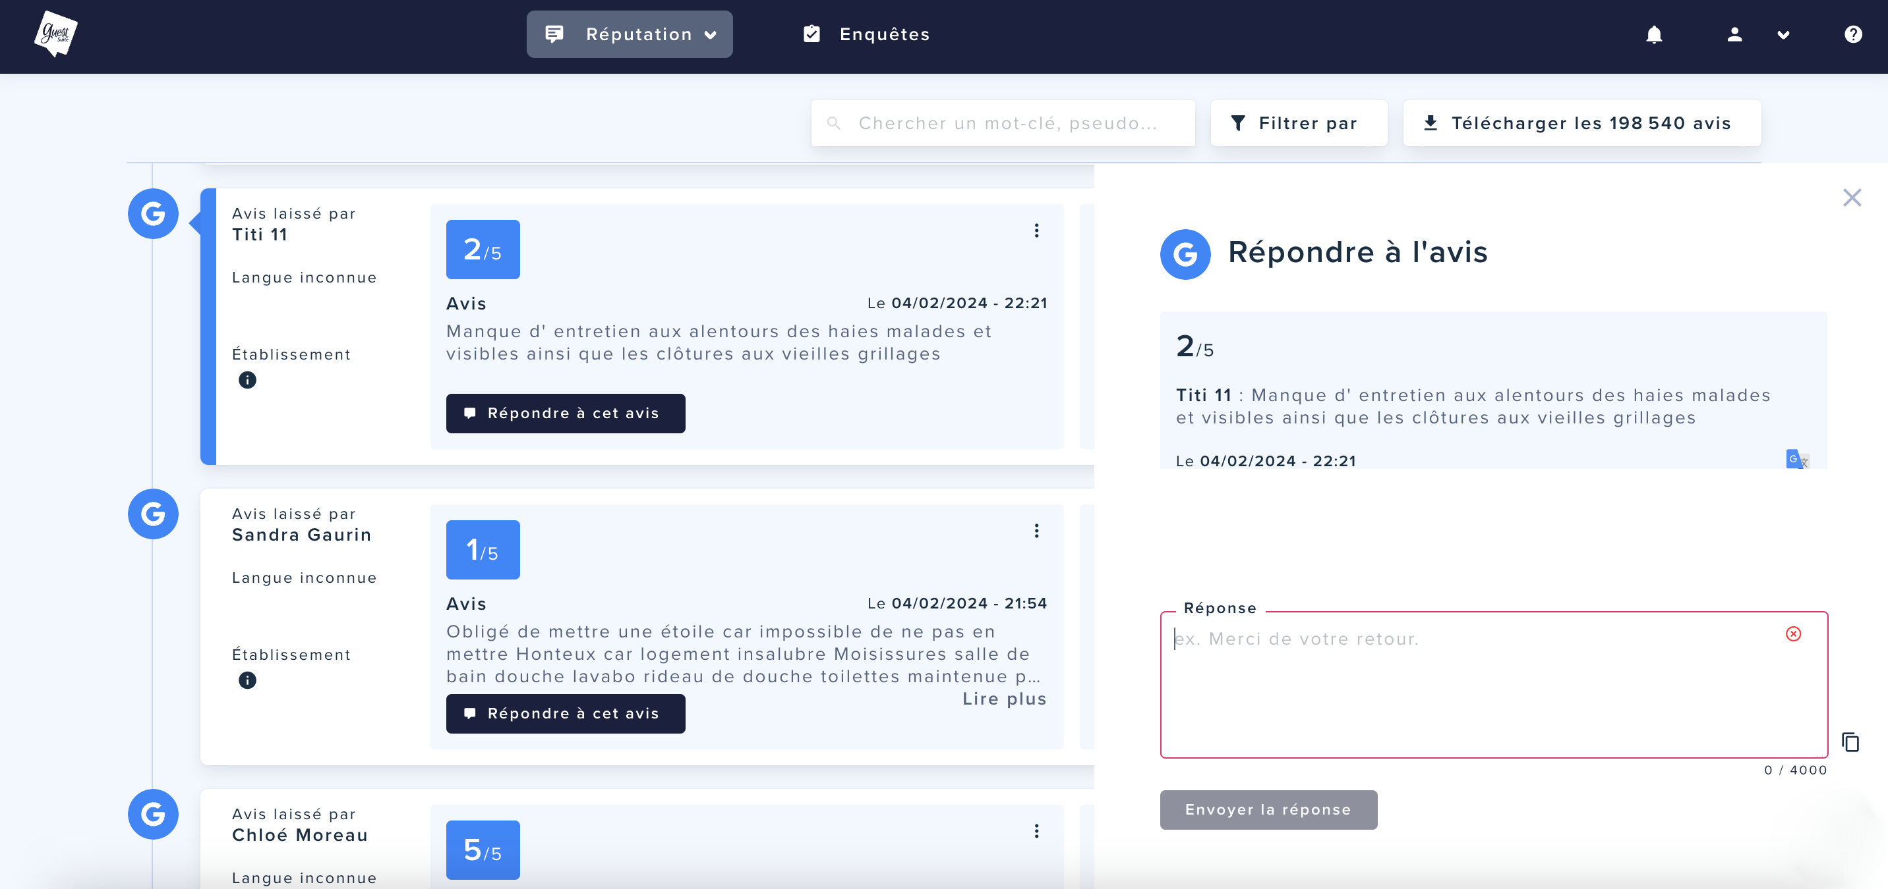Open the Filtrer par filter
This screenshot has width=1888, height=889.
1298,123
